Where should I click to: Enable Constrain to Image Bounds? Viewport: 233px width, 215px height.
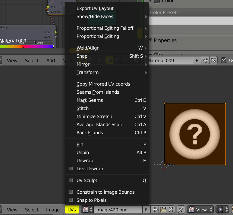(71, 192)
